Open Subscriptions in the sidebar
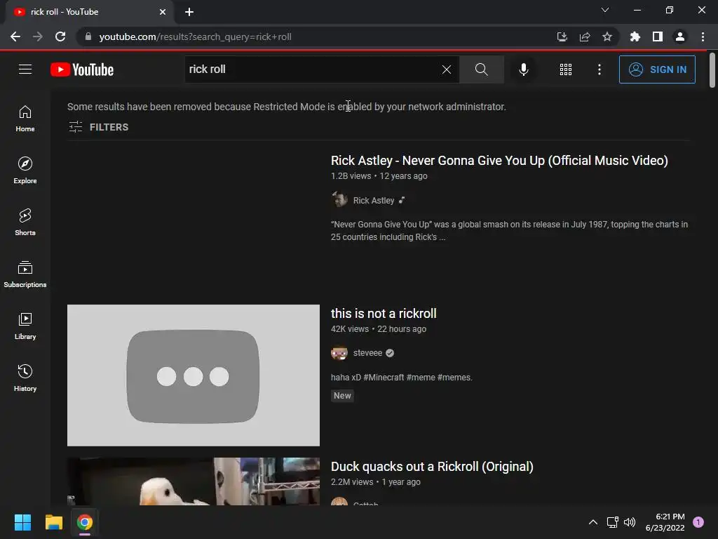Viewport: 718px width, 539px height. [x=25, y=274]
